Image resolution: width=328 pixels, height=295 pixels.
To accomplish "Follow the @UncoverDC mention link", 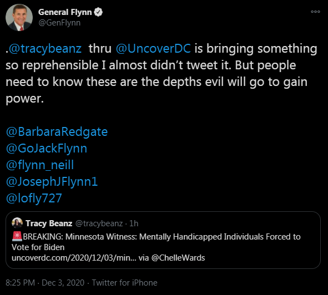I will (x=153, y=48).
